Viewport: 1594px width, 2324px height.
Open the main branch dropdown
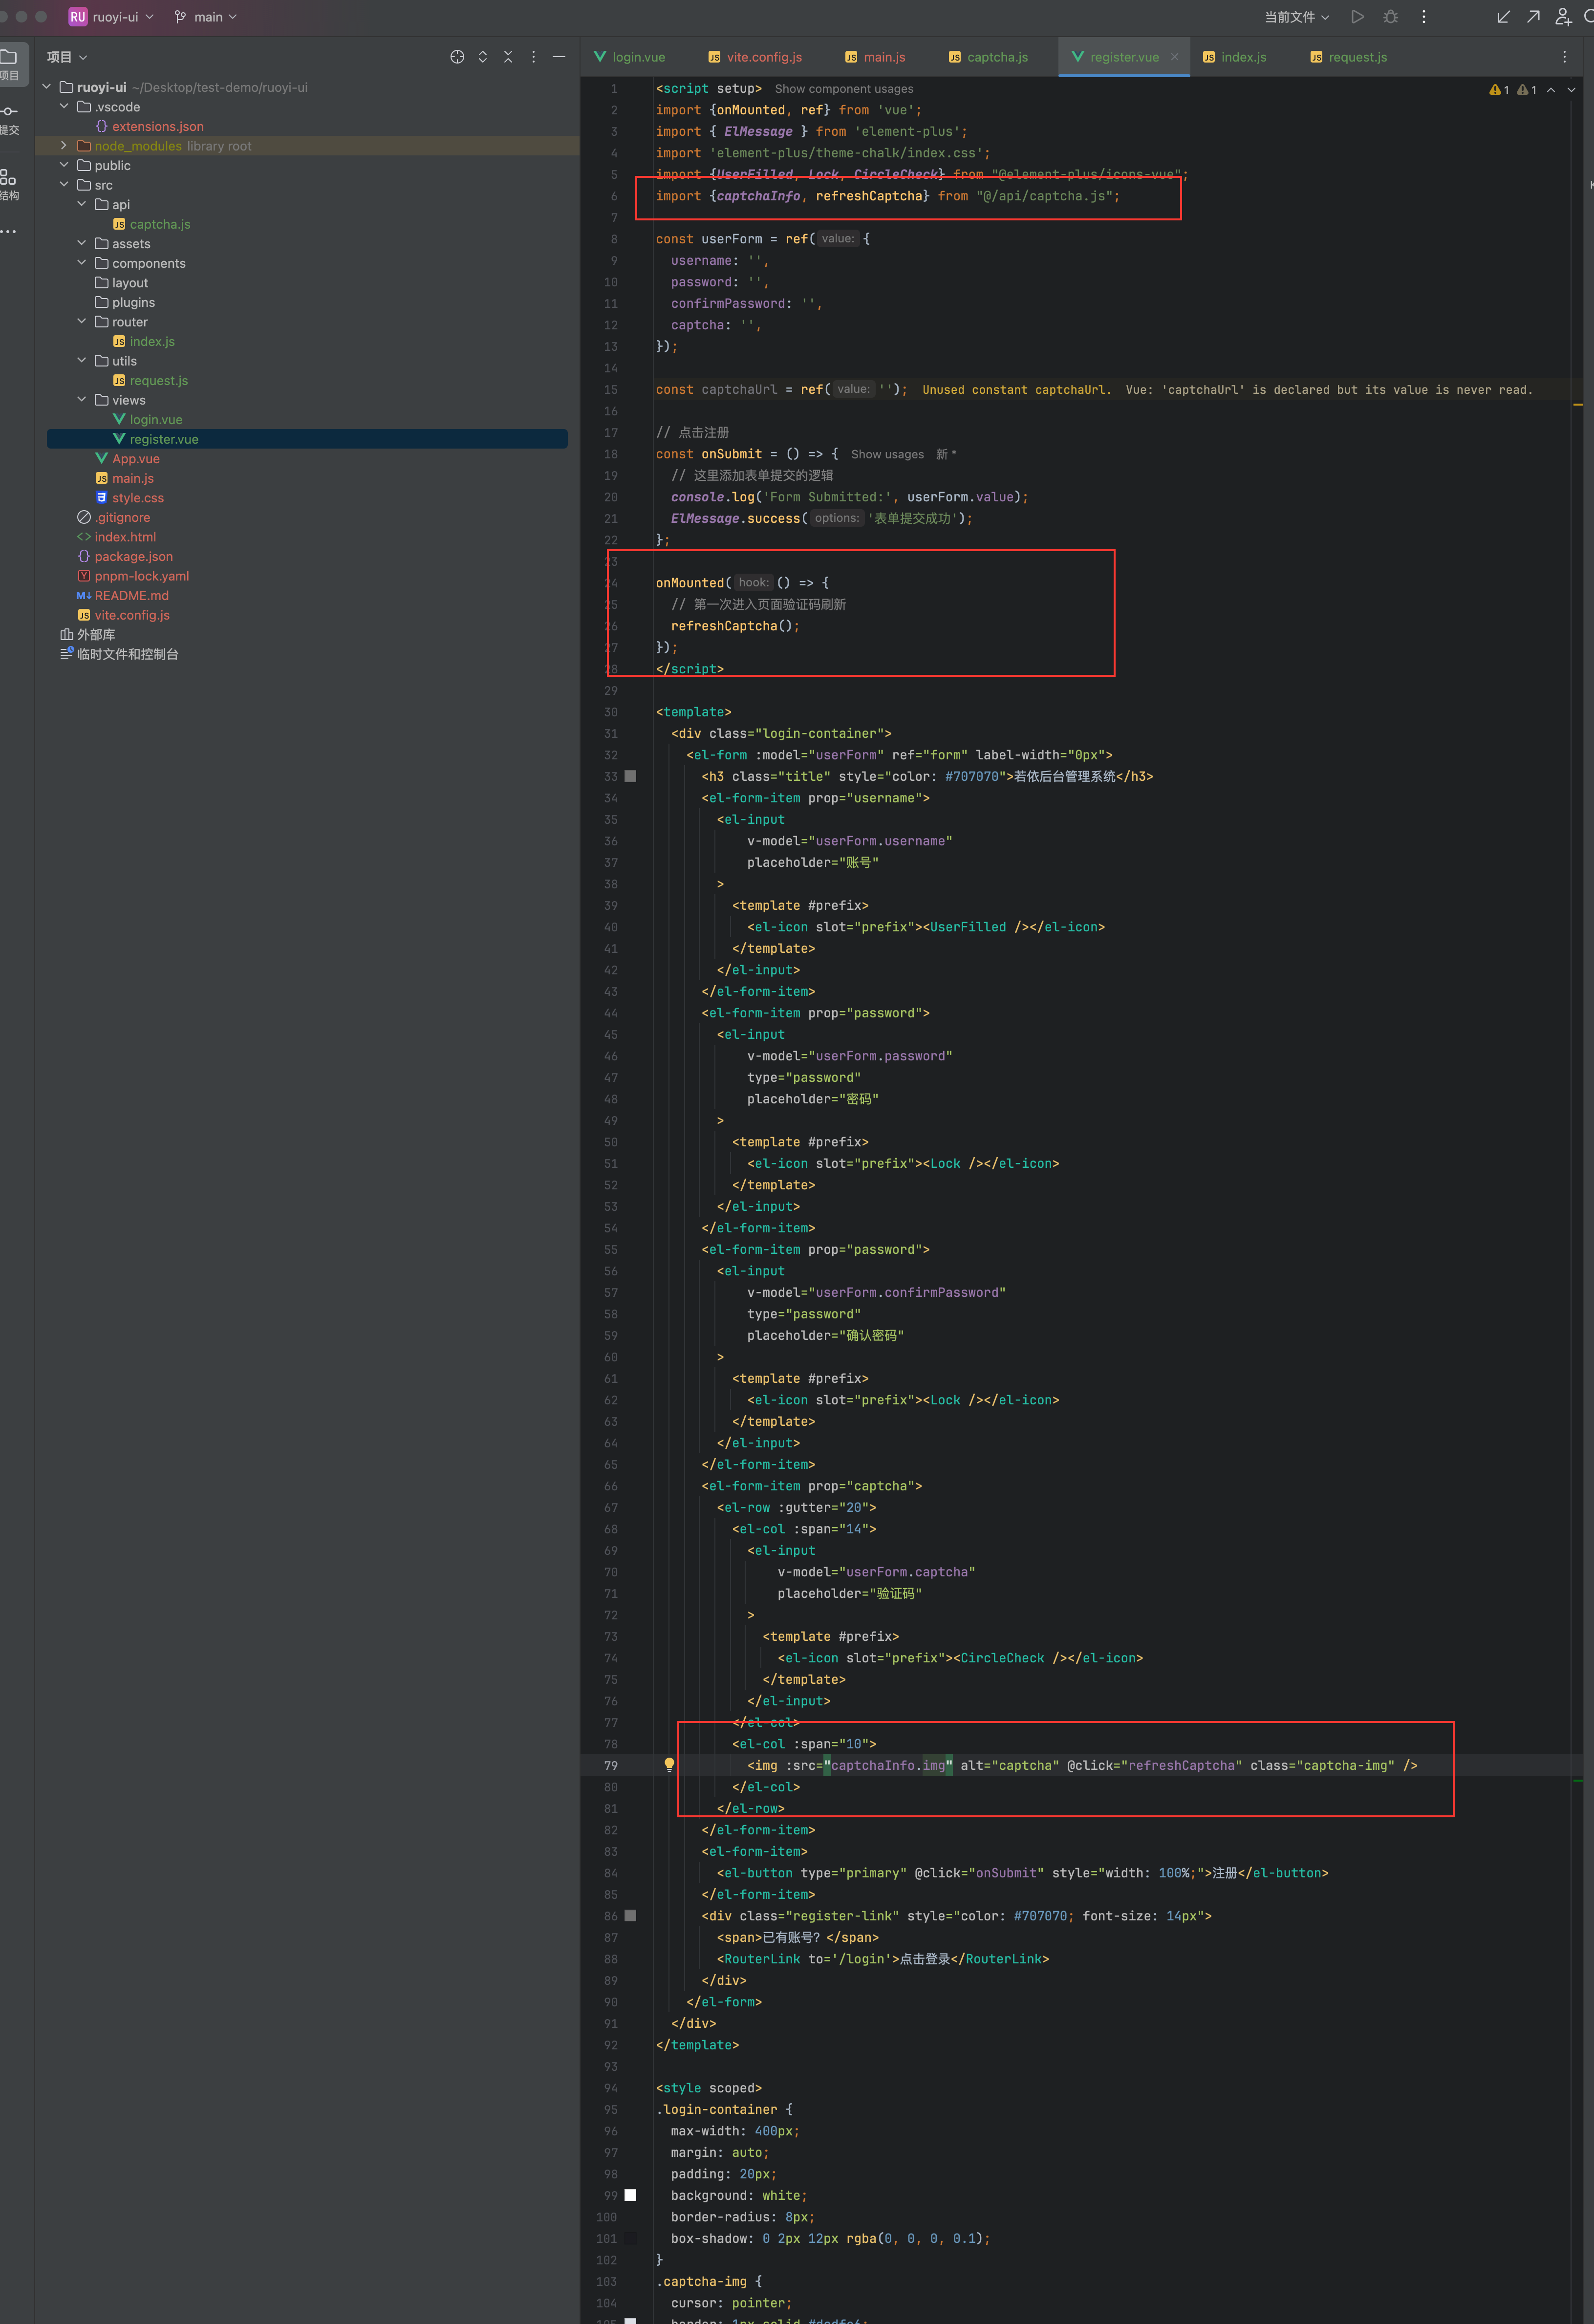(x=206, y=17)
